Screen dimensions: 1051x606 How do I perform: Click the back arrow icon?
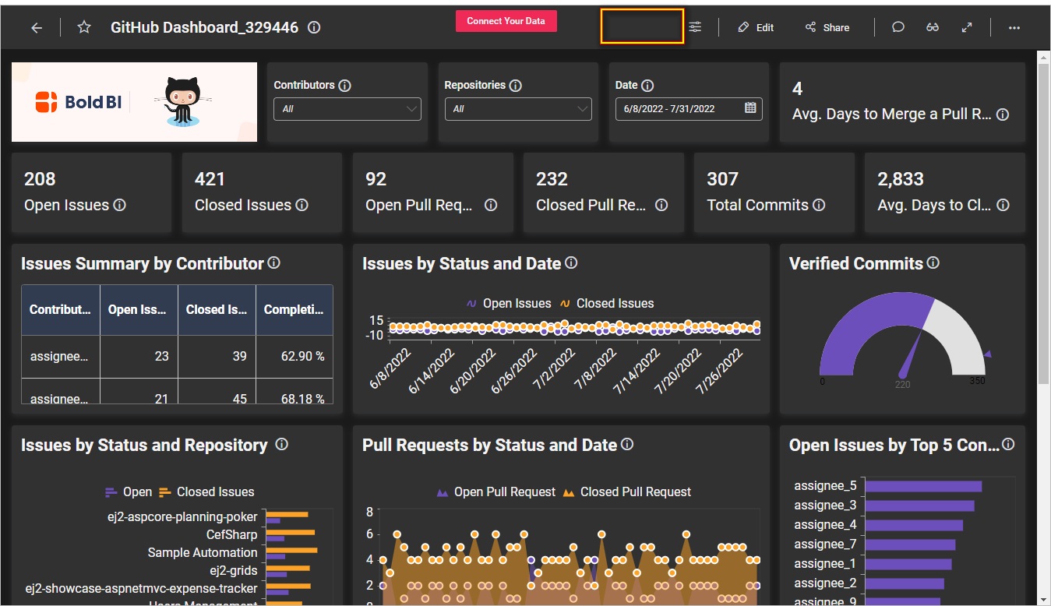[x=37, y=27]
